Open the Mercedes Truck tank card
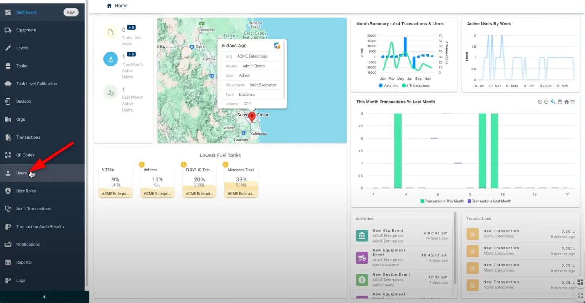Image resolution: width=585 pixels, height=303 pixels. tap(241, 181)
